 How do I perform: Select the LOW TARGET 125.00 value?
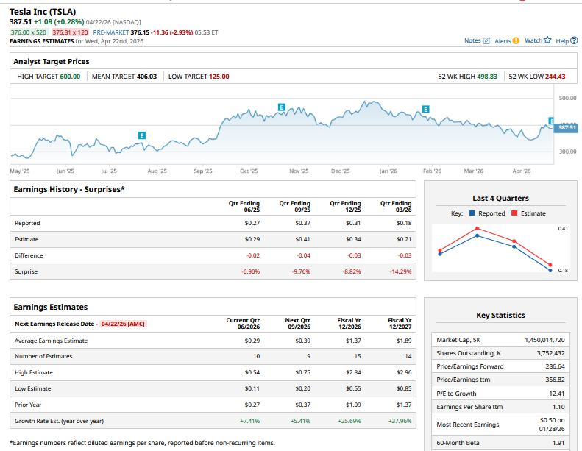(219, 77)
